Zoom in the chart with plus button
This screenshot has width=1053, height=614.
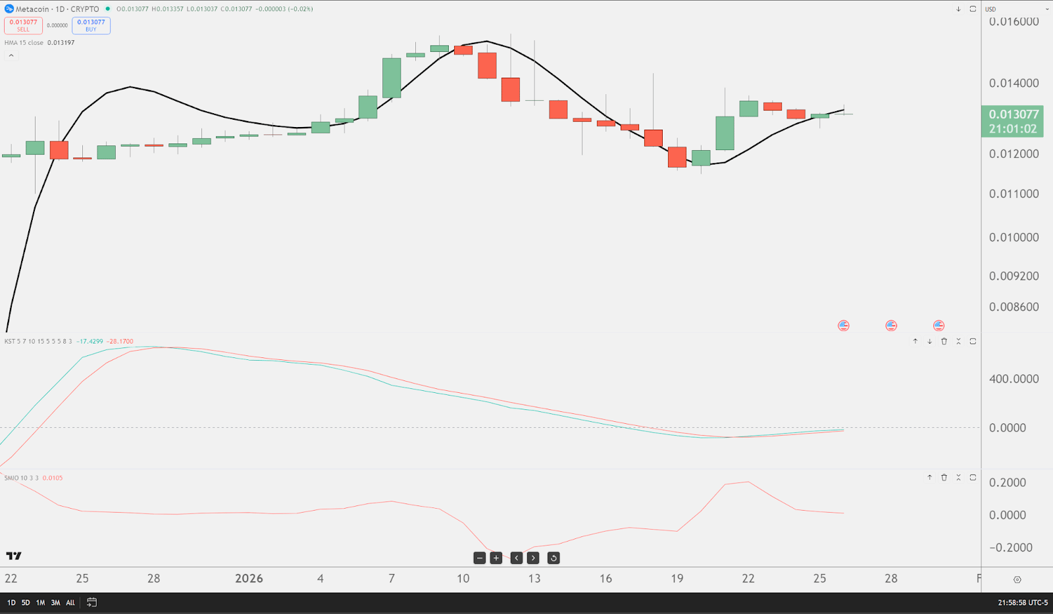click(496, 558)
